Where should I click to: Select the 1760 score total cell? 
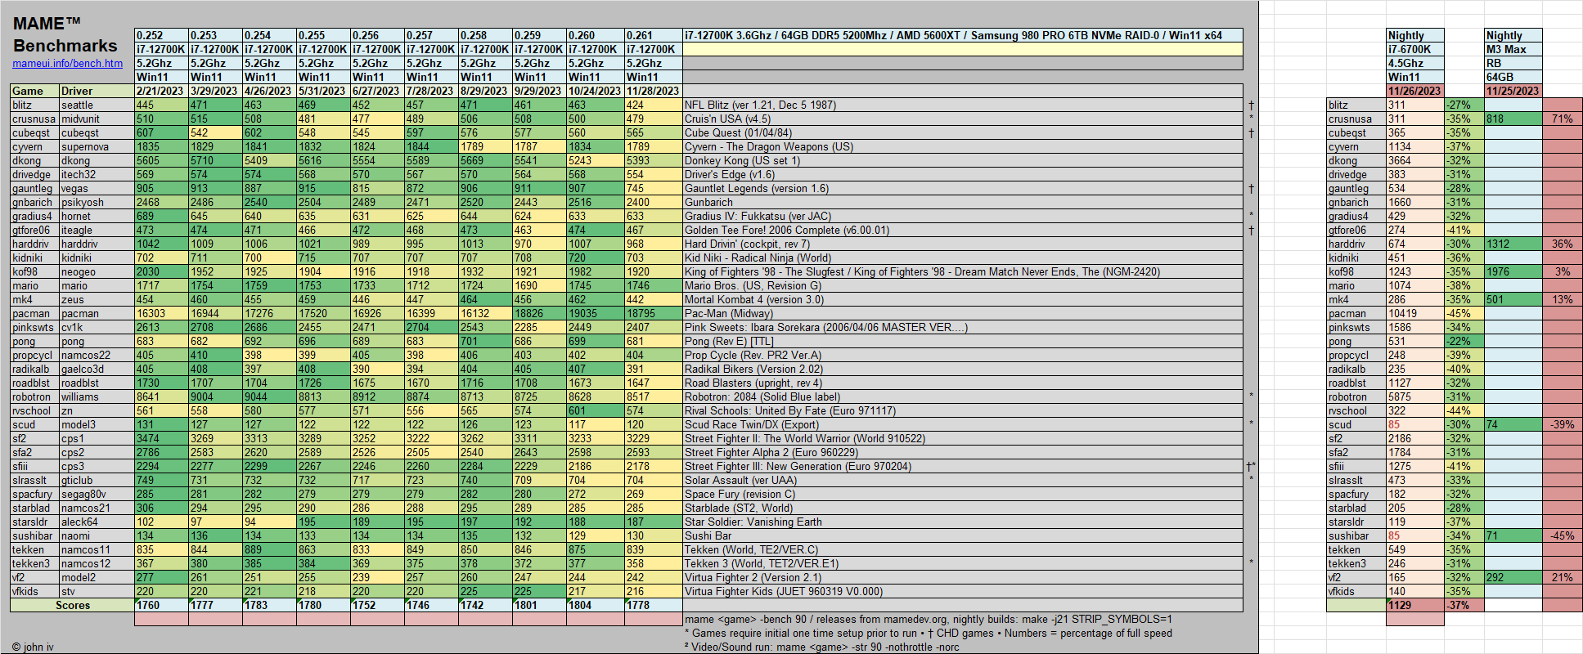coord(162,605)
